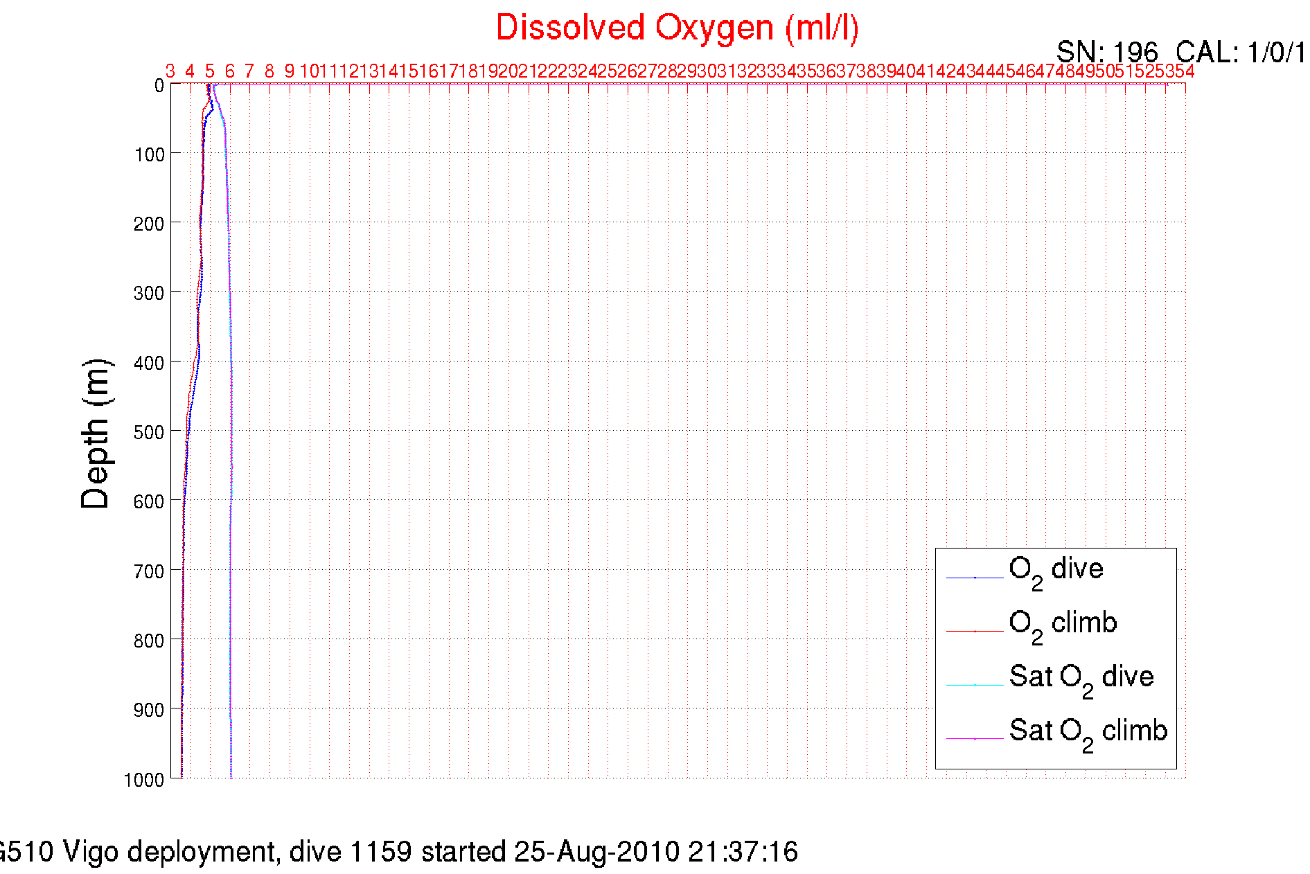This screenshot has height=874, width=1310.
Task: Click the 100 depth tick label
Action: (x=150, y=154)
